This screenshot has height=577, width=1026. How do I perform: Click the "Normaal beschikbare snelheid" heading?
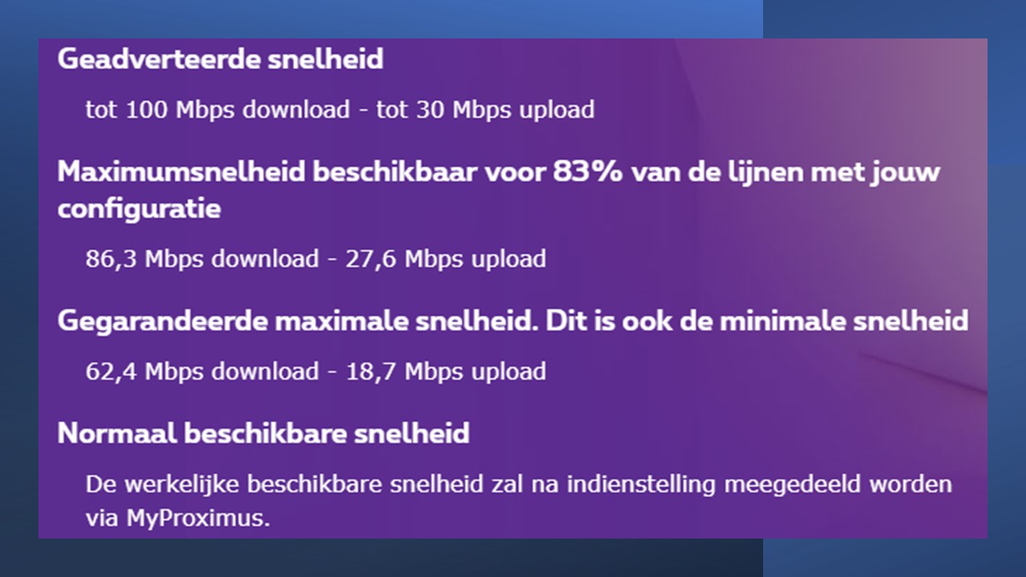[263, 434]
